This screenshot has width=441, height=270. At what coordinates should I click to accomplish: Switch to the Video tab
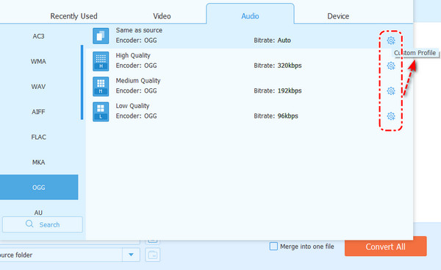(x=162, y=16)
